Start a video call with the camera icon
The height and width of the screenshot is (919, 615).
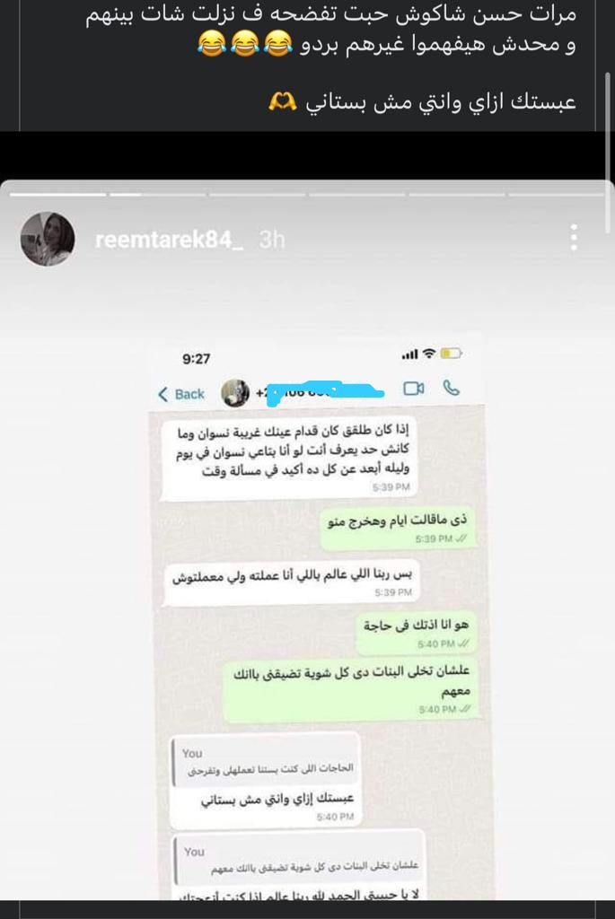[x=414, y=389]
